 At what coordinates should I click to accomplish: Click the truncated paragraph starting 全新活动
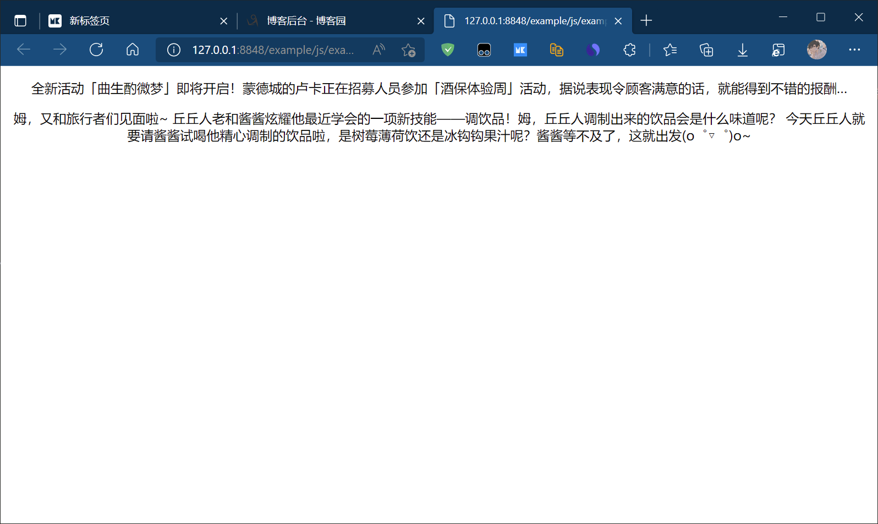[x=439, y=89]
